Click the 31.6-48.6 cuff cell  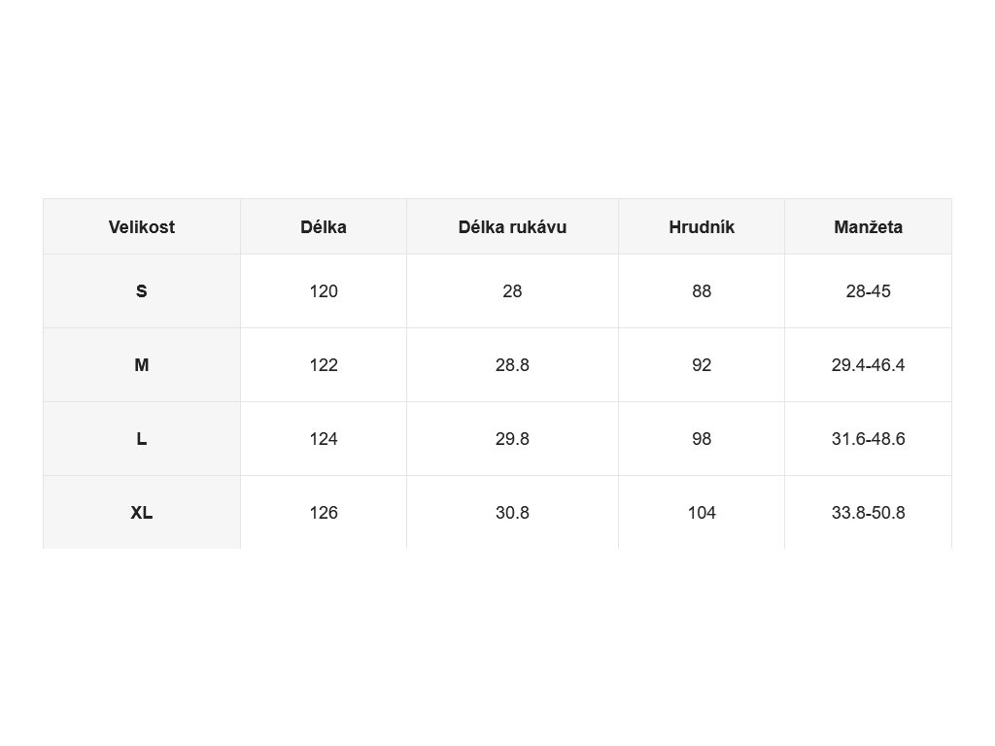pyautogui.click(x=868, y=439)
